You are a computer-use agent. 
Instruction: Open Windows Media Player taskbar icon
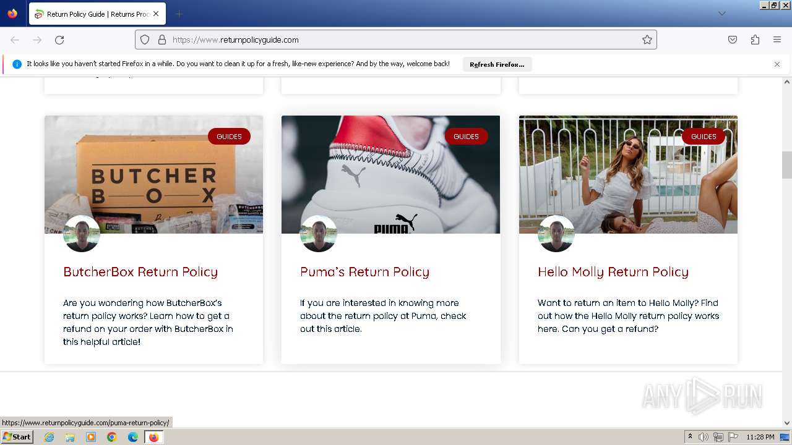(91, 437)
